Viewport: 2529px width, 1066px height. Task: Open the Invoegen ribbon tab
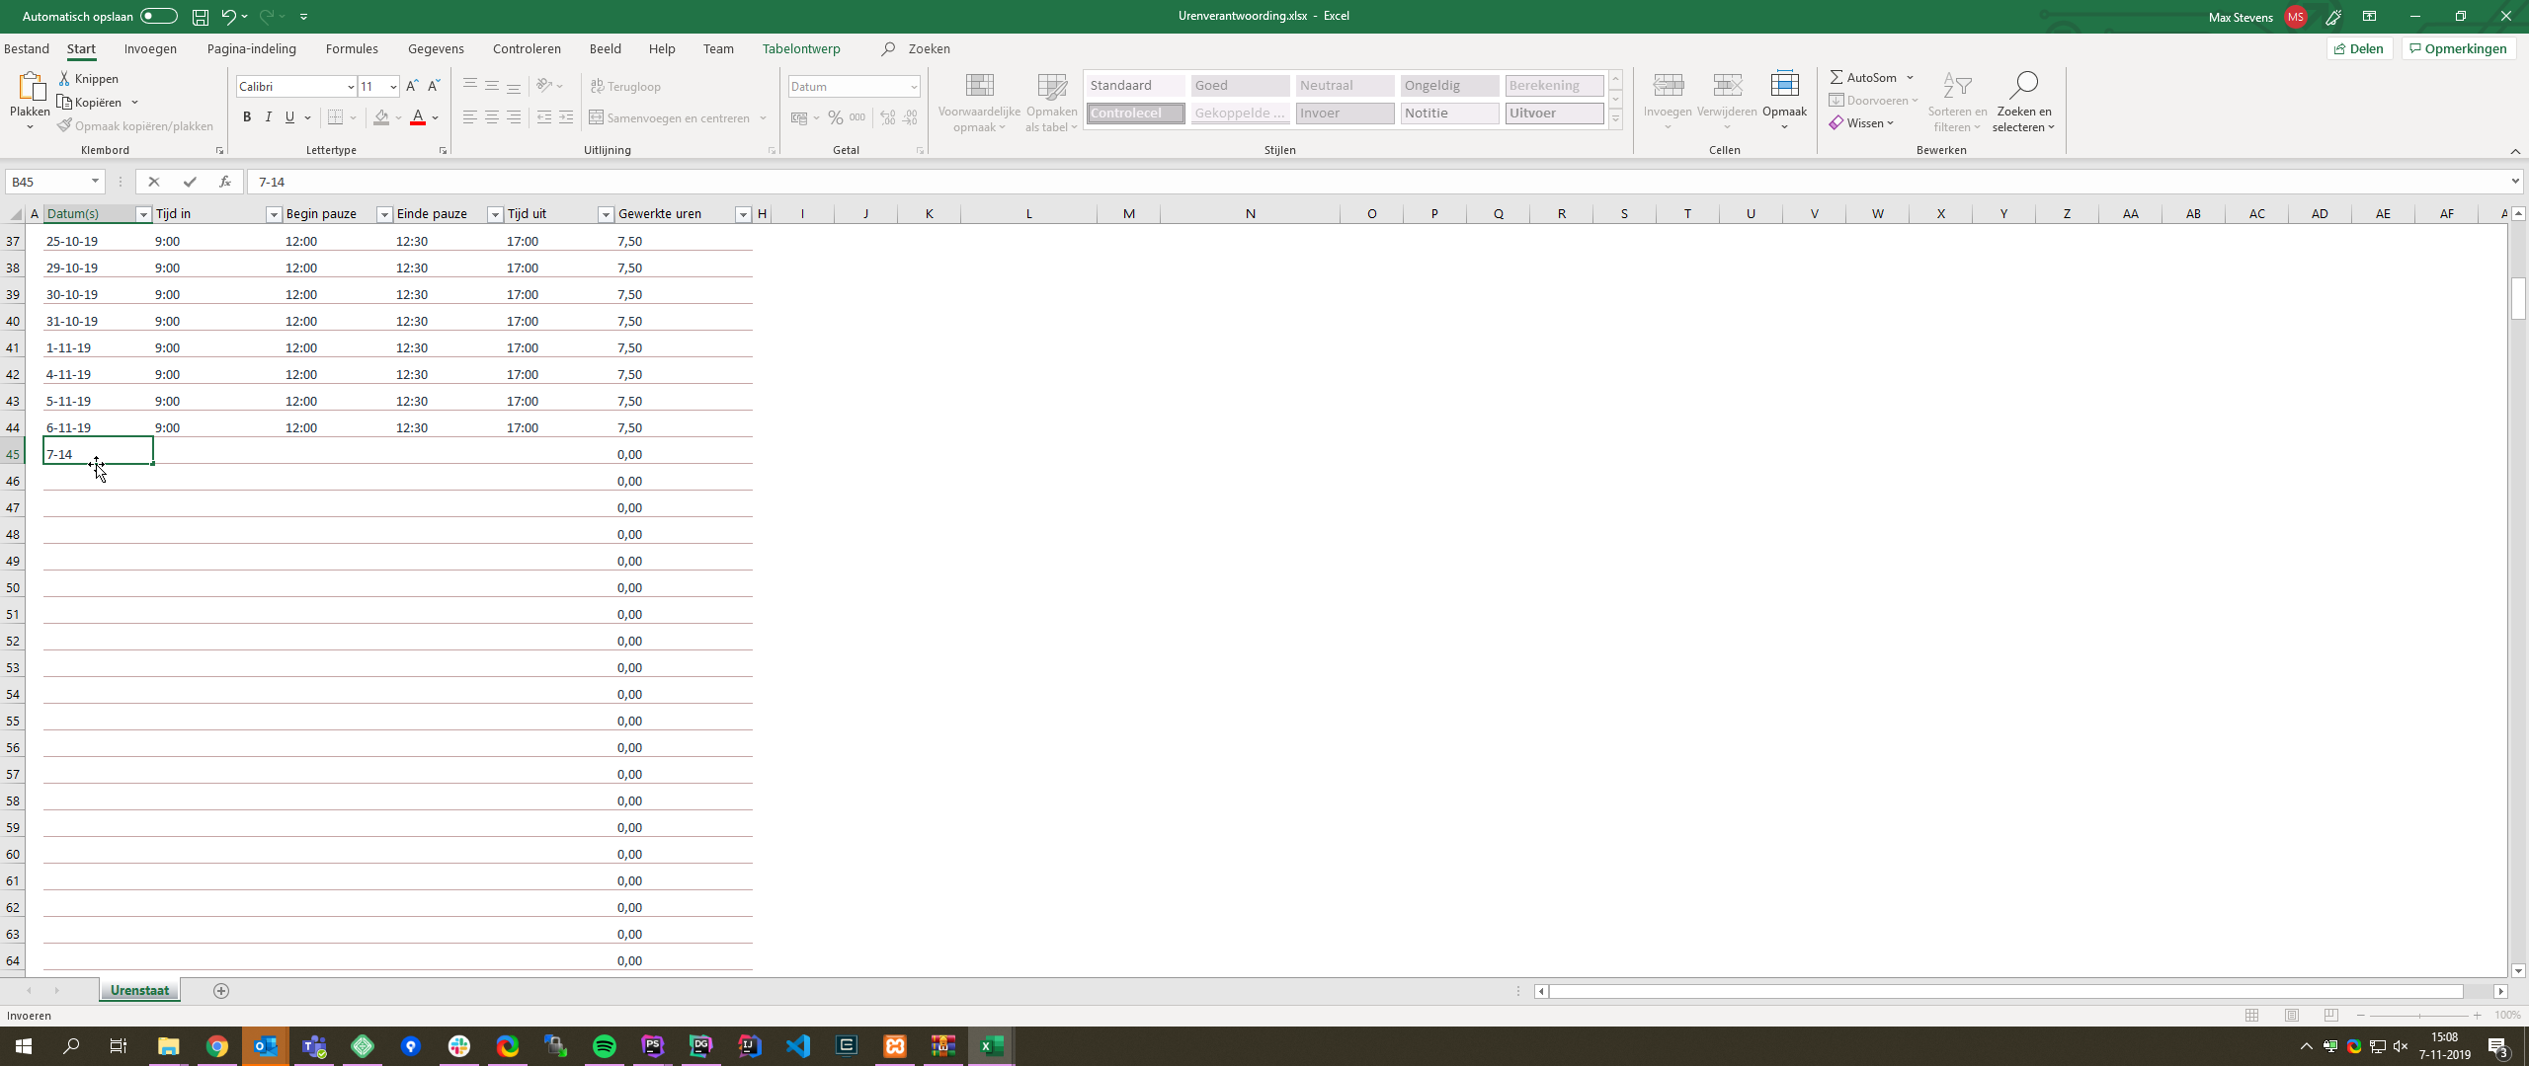[150, 49]
